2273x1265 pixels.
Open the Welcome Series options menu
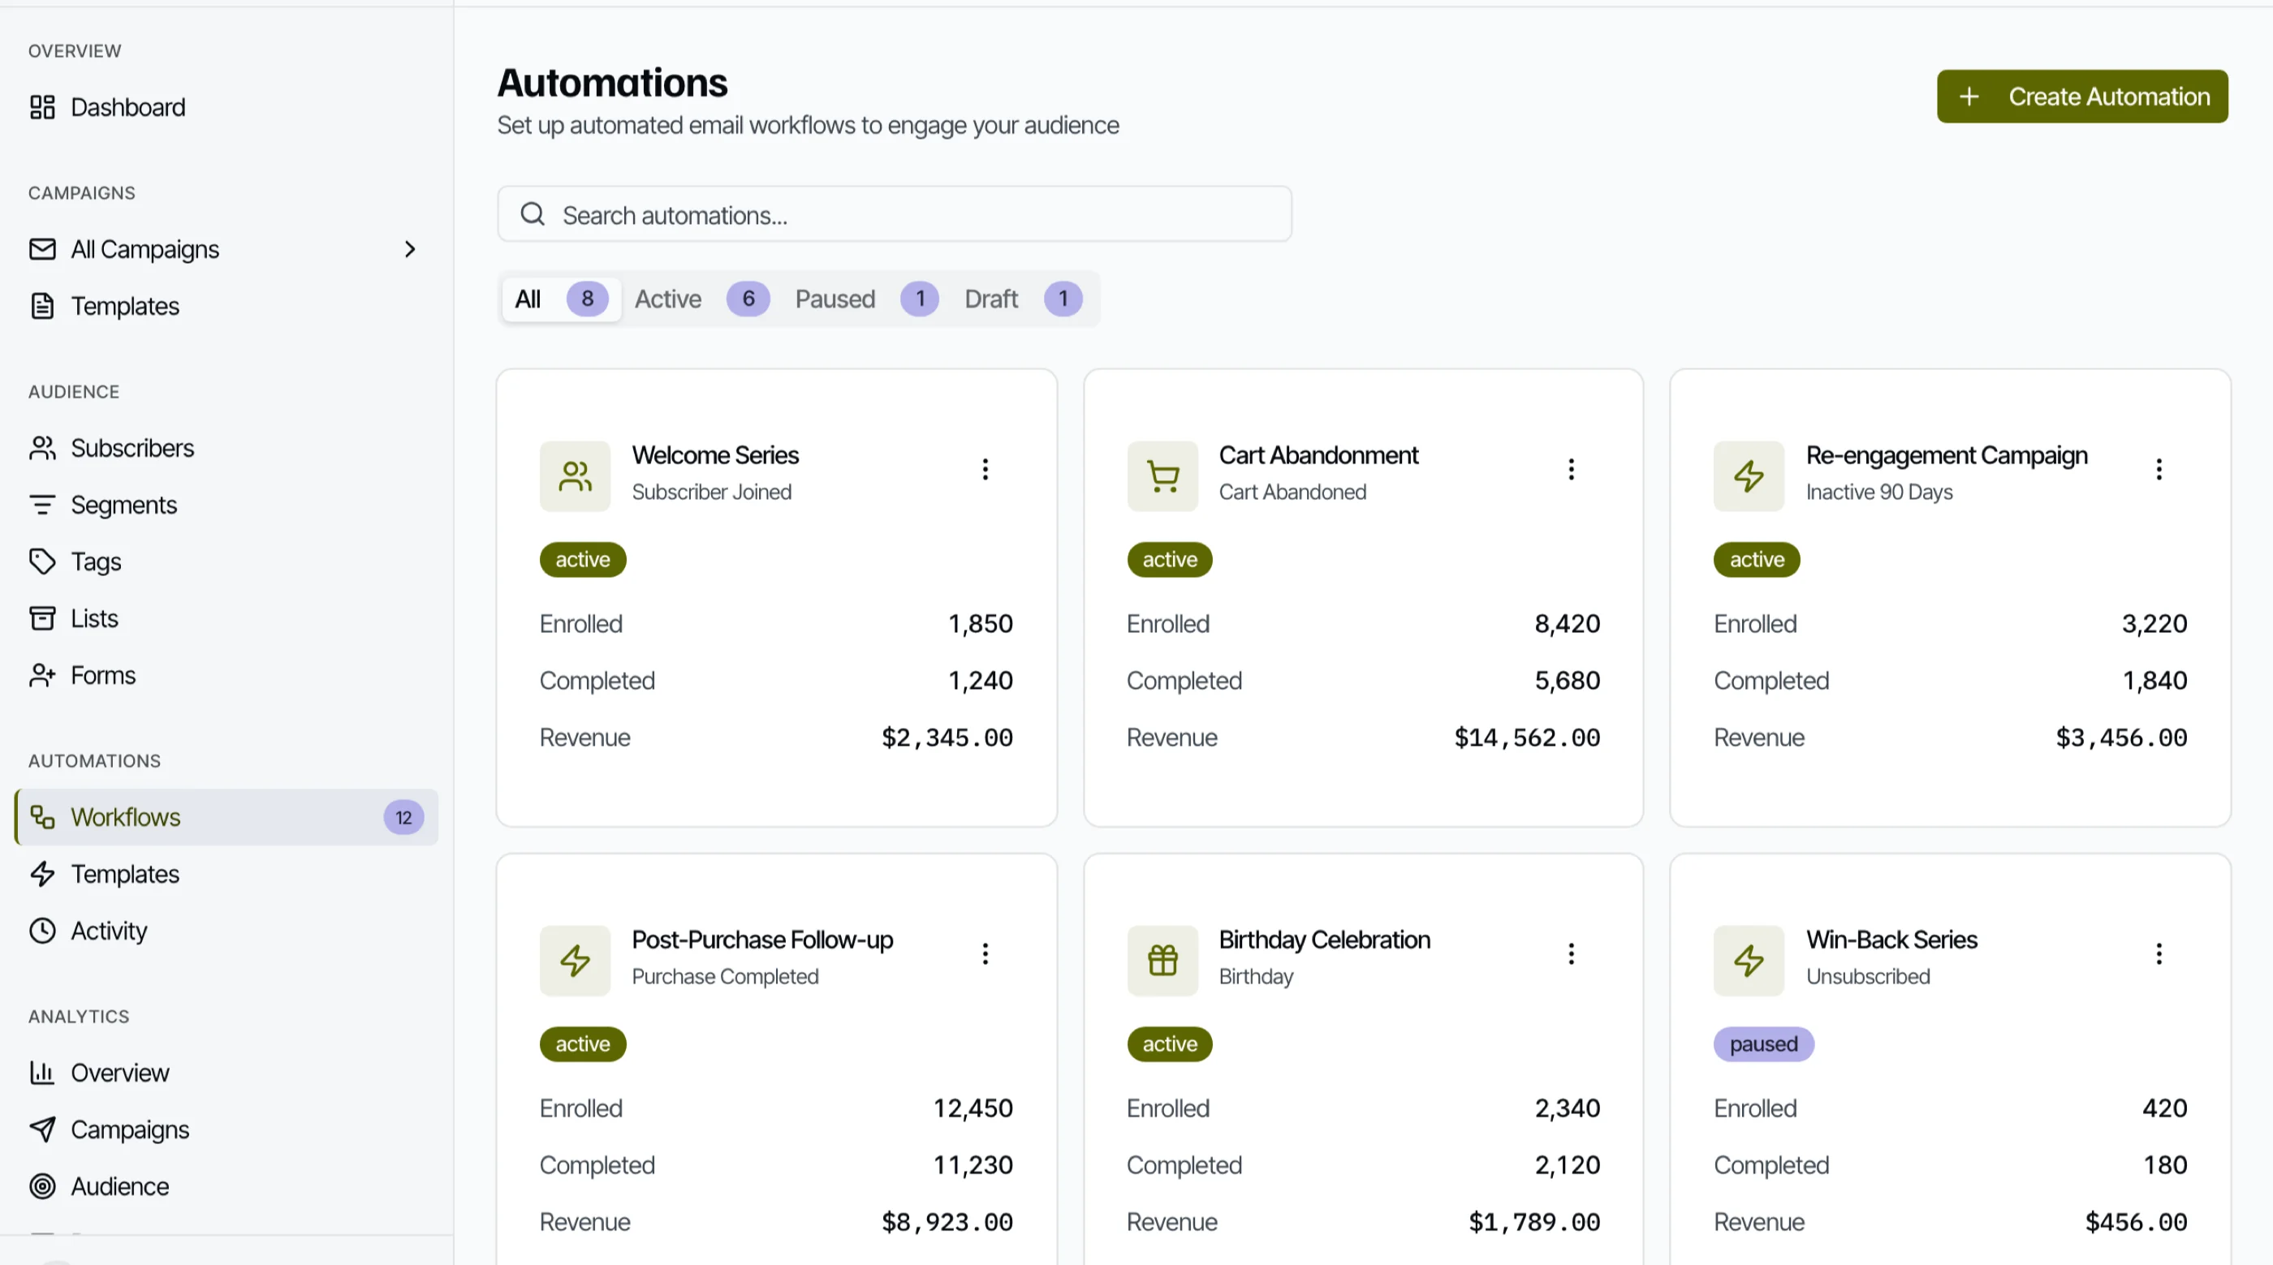985,469
